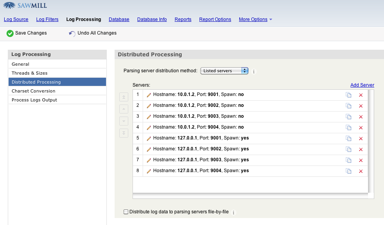The image size is (384, 225).
Task: Click the move-to-top arrow button
Action: pyautogui.click(x=124, y=97)
